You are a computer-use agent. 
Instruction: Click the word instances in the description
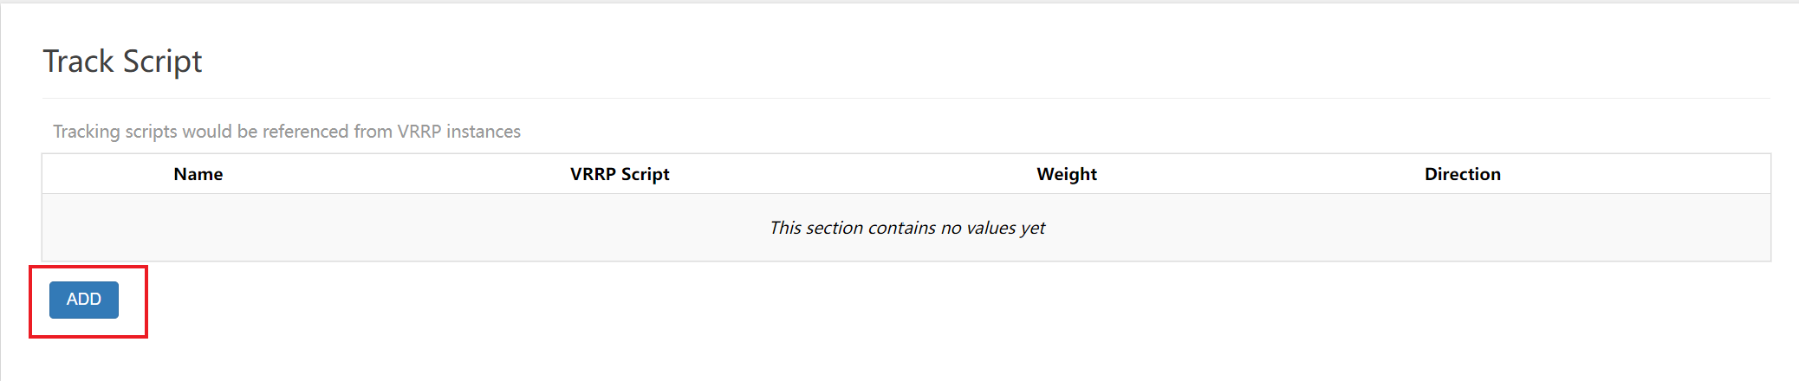click(x=484, y=132)
